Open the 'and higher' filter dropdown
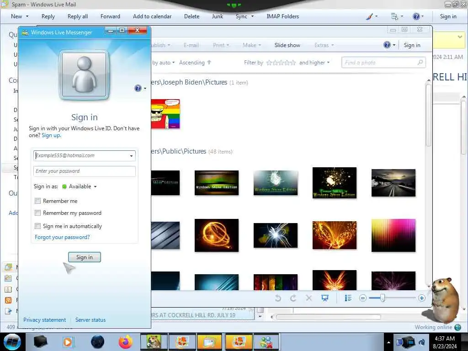This screenshot has width=468, height=351. point(314,62)
